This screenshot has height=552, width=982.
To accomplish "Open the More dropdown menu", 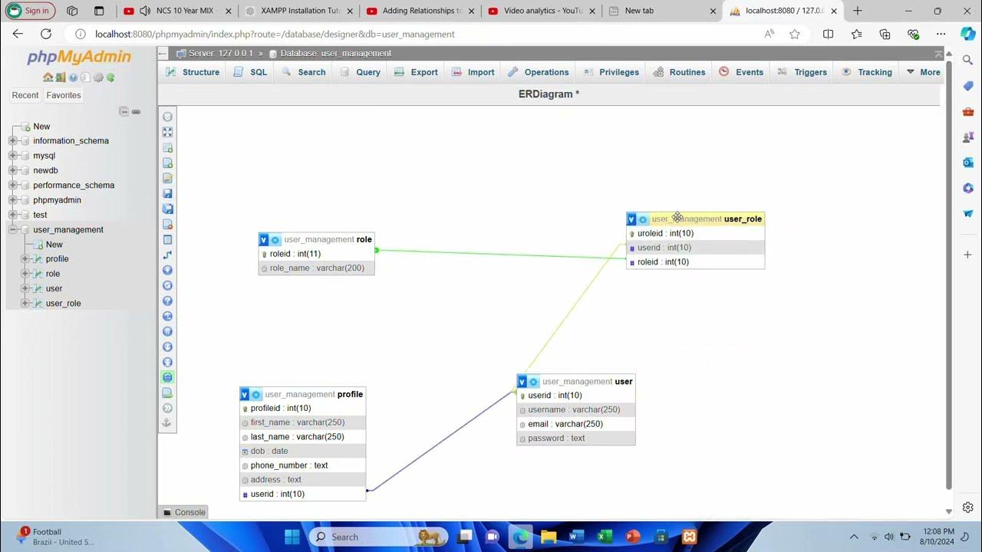I will 923,72.
